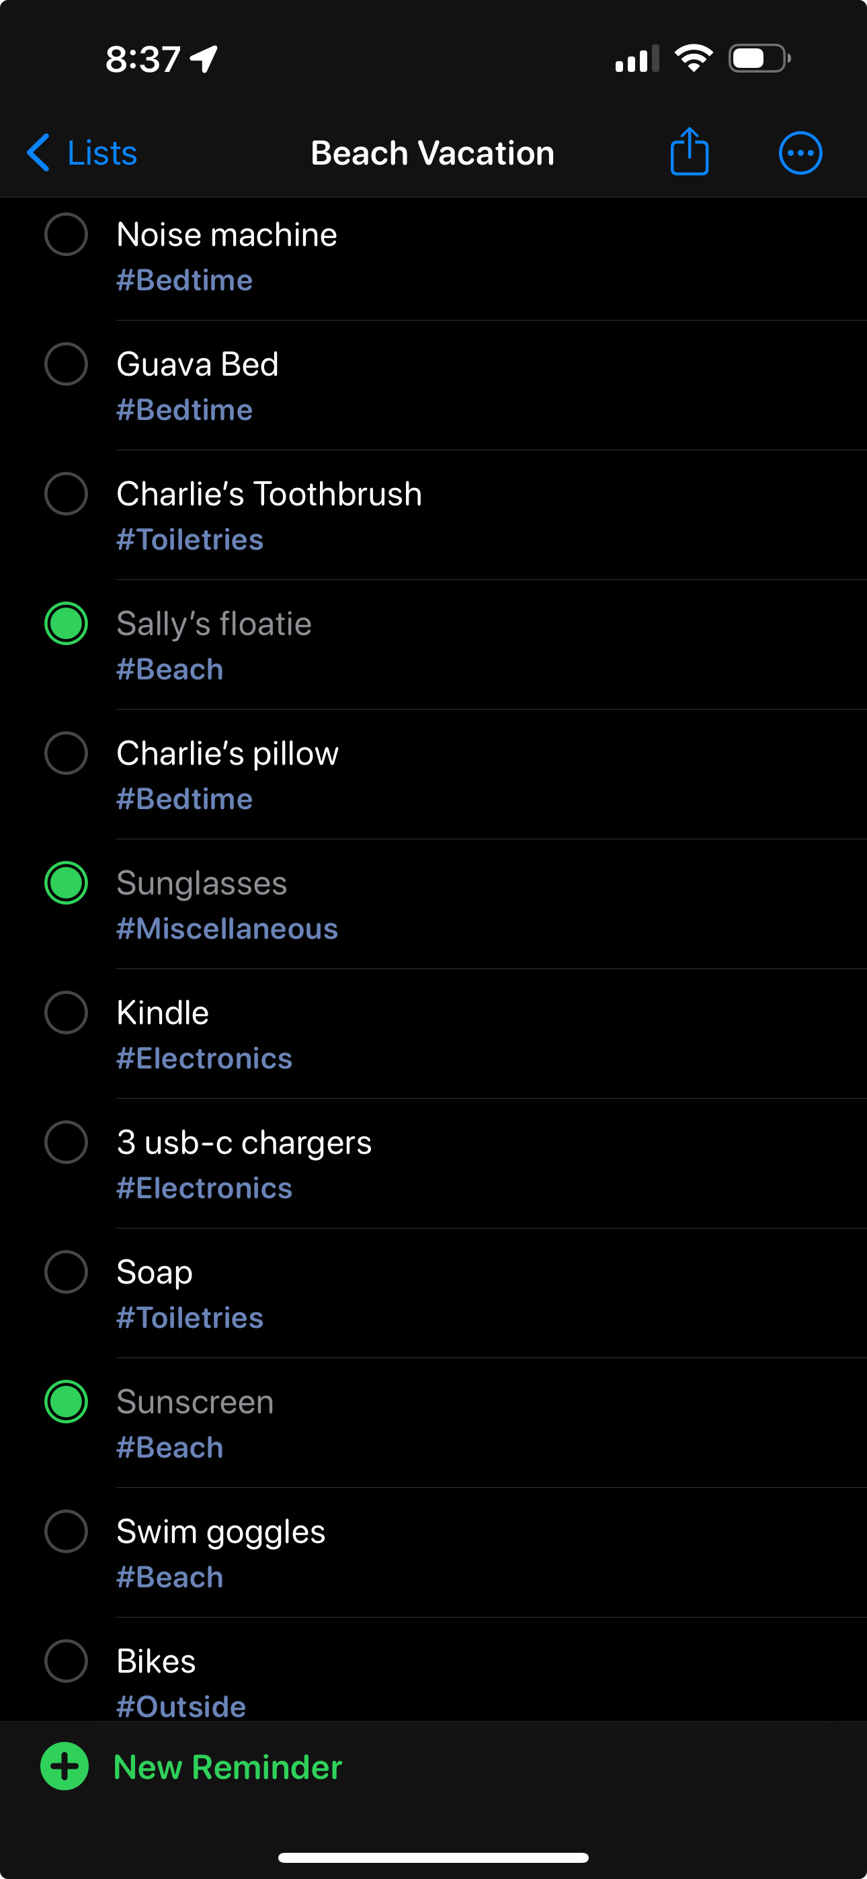Tap the green plus New Reminder icon
This screenshot has width=867, height=1879.
[65, 1766]
